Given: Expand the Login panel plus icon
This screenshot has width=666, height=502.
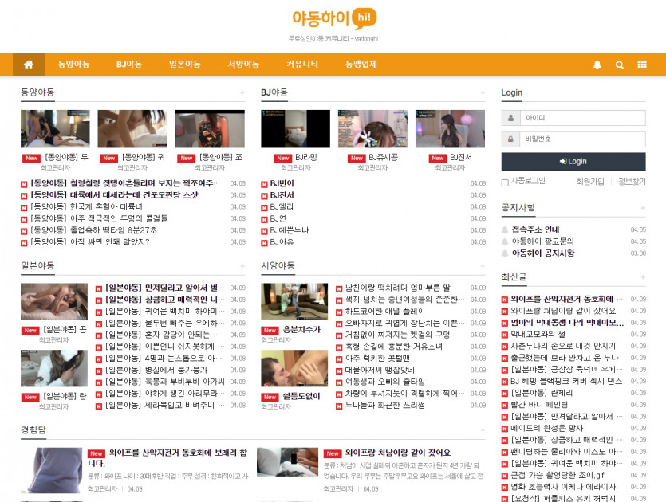Looking at the screenshot, I should 642,93.
